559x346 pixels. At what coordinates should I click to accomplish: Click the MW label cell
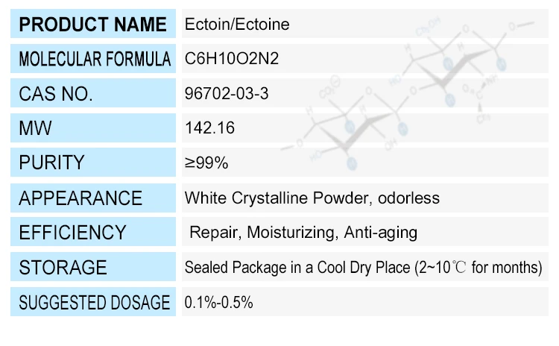(93, 128)
